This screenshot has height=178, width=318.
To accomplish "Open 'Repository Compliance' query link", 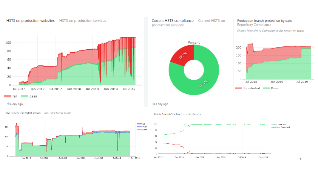I will pos(254,25).
